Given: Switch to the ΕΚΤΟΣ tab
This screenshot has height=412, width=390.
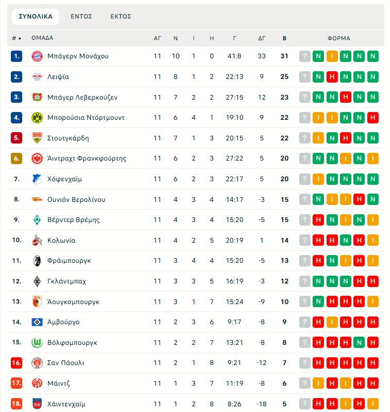Looking at the screenshot, I should [121, 17].
